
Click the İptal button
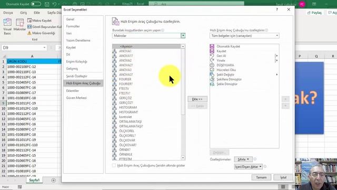click(283, 177)
